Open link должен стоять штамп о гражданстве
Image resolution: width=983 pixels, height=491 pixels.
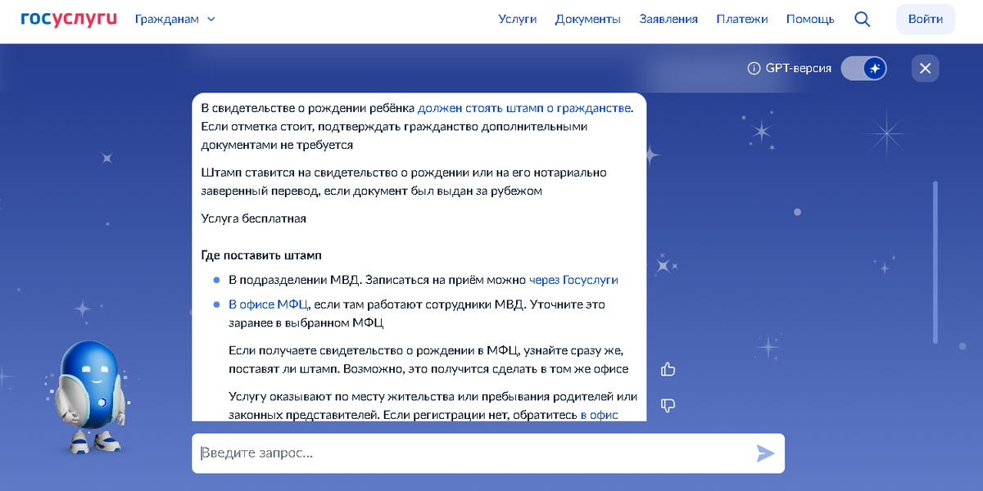[x=524, y=108]
